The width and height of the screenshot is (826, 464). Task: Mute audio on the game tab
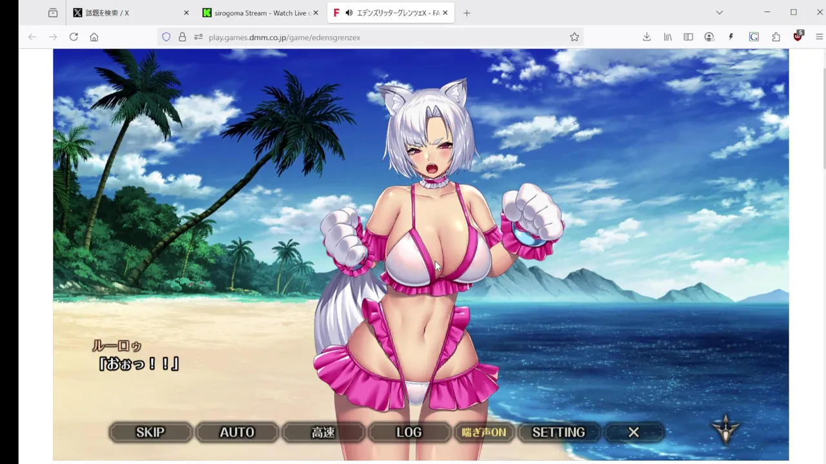tap(348, 13)
